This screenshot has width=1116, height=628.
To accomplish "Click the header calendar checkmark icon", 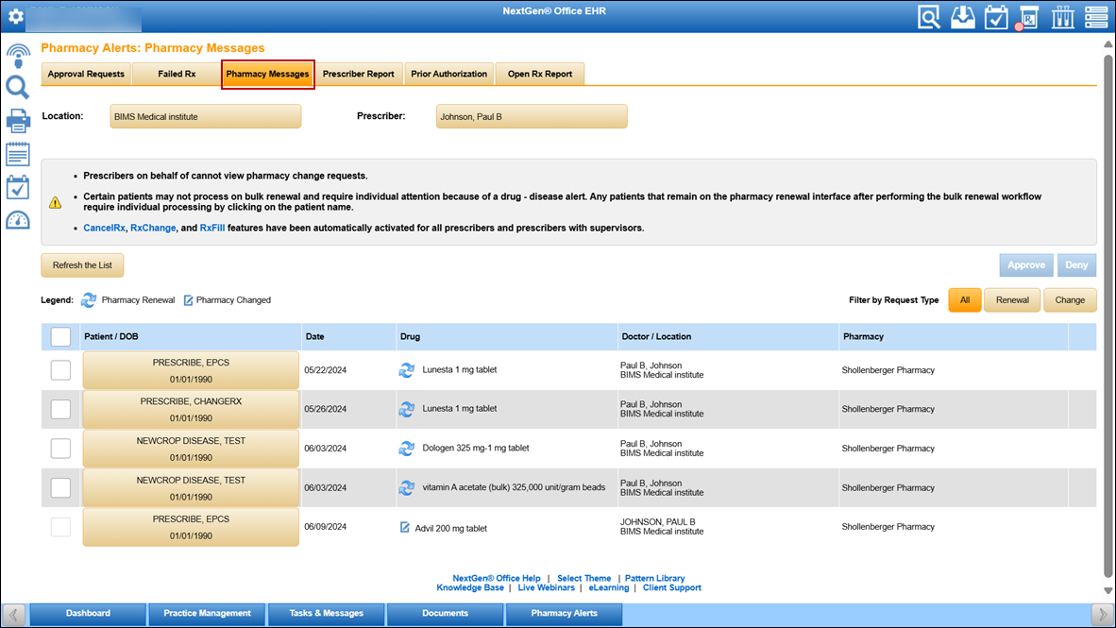I will coord(996,18).
